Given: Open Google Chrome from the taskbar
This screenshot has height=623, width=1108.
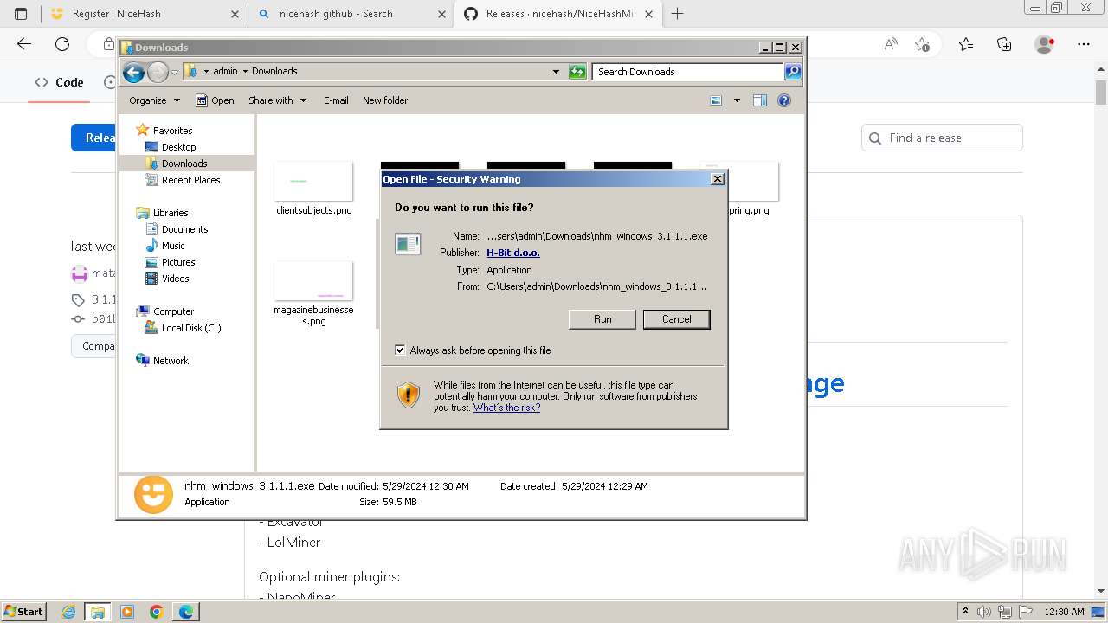Looking at the screenshot, I should tap(157, 612).
